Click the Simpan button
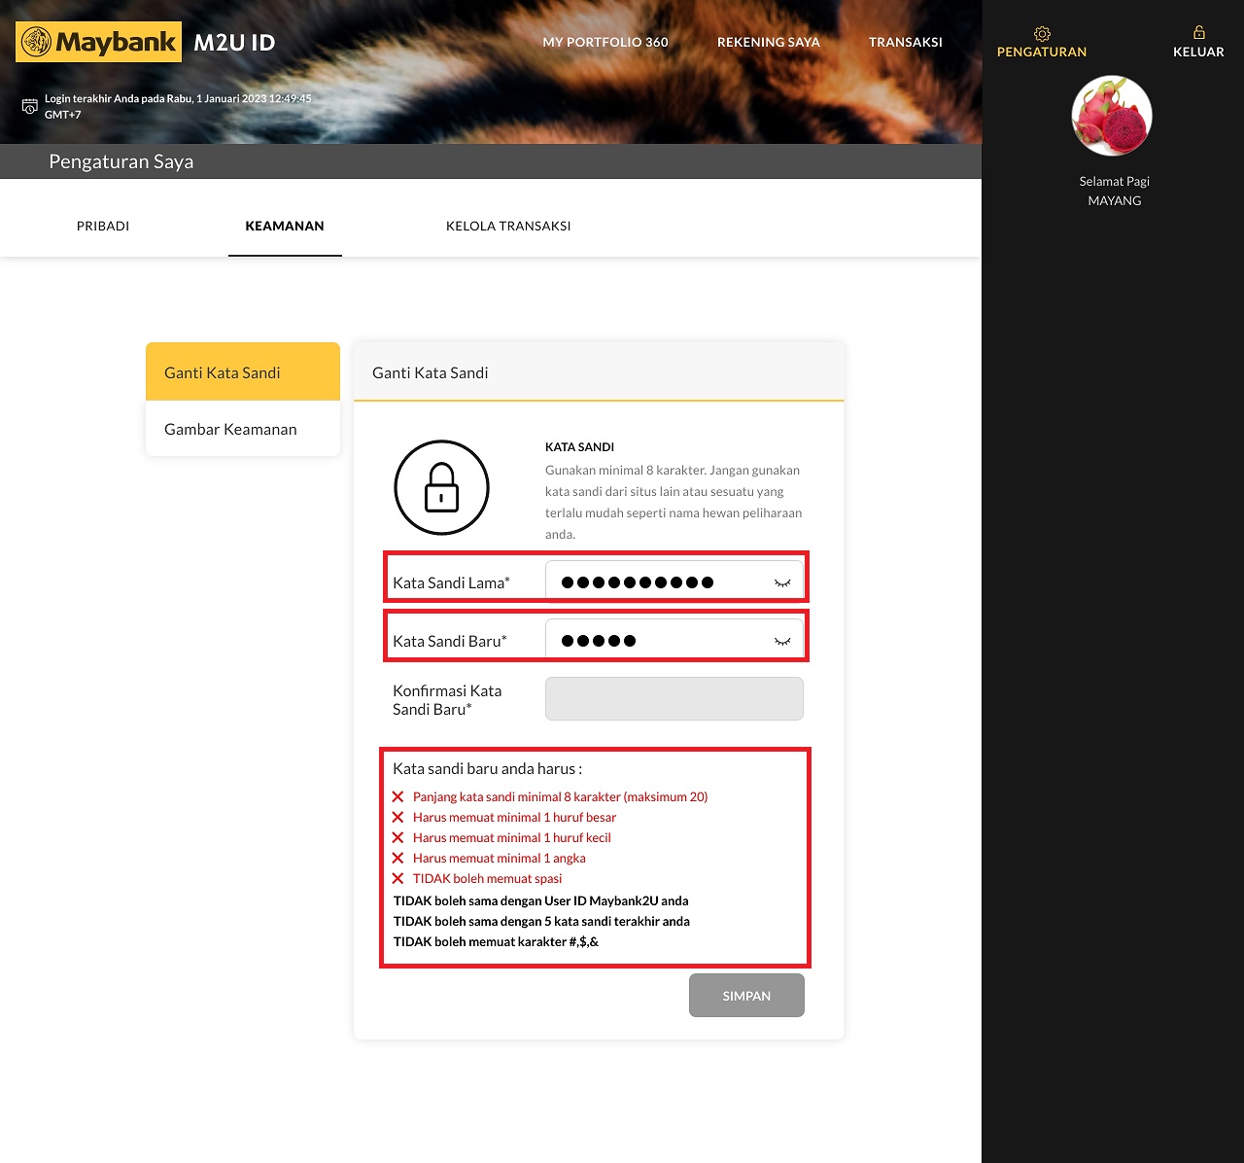 [x=746, y=996]
